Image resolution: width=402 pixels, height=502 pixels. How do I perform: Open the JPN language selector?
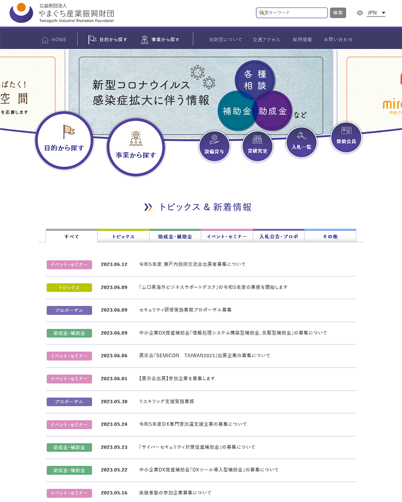click(x=376, y=13)
